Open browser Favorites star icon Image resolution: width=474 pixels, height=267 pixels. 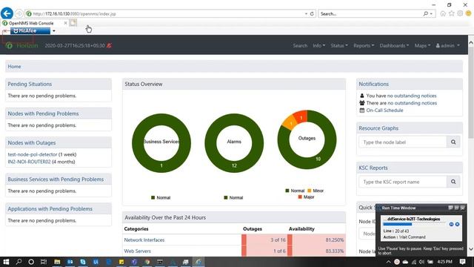452,13
